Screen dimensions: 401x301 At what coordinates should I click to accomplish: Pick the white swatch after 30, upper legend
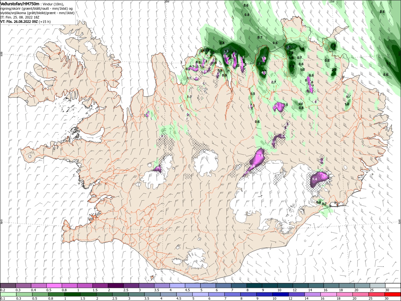pyautogui.click(x=393, y=286)
